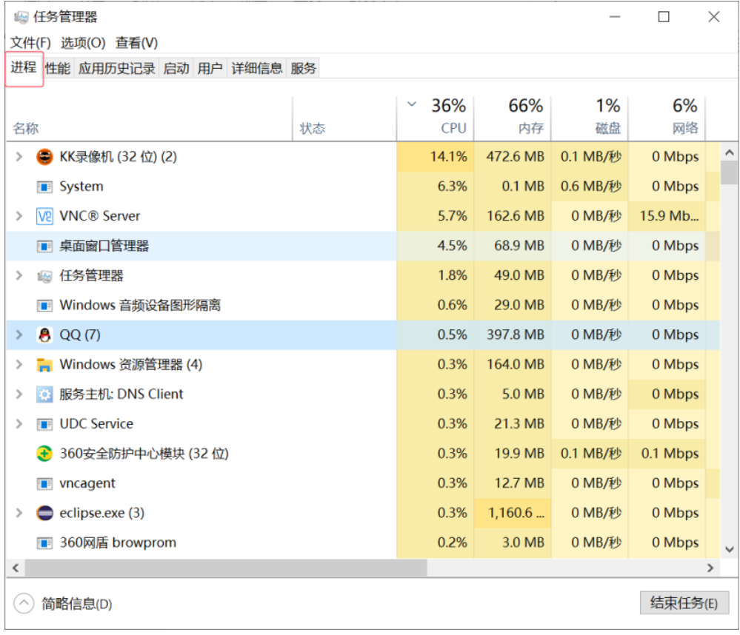This screenshot has height=635, width=740.
Task: Sort by the 状态 column header
Action: pyautogui.click(x=344, y=118)
